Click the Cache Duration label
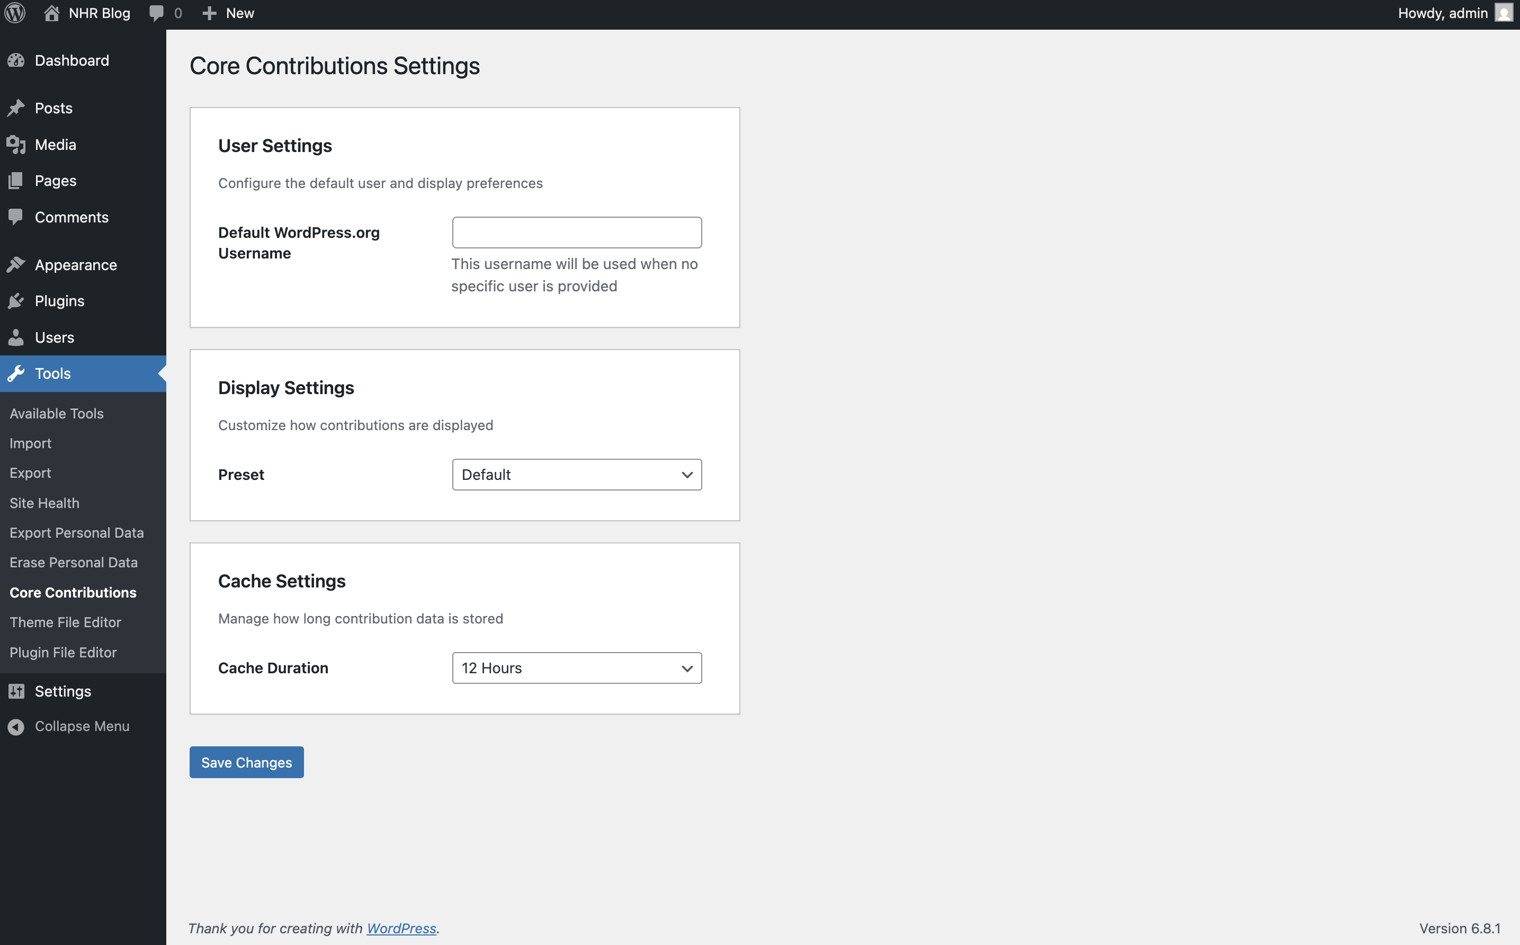The image size is (1520, 945). (273, 668)
